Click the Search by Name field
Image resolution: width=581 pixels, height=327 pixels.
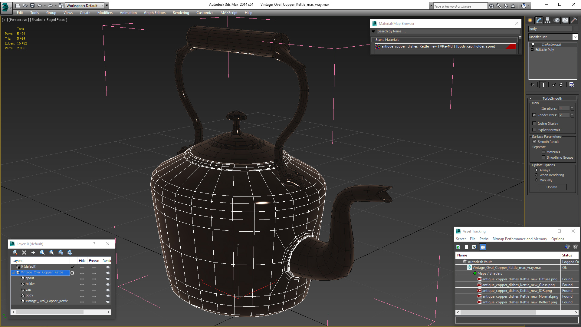448,31
